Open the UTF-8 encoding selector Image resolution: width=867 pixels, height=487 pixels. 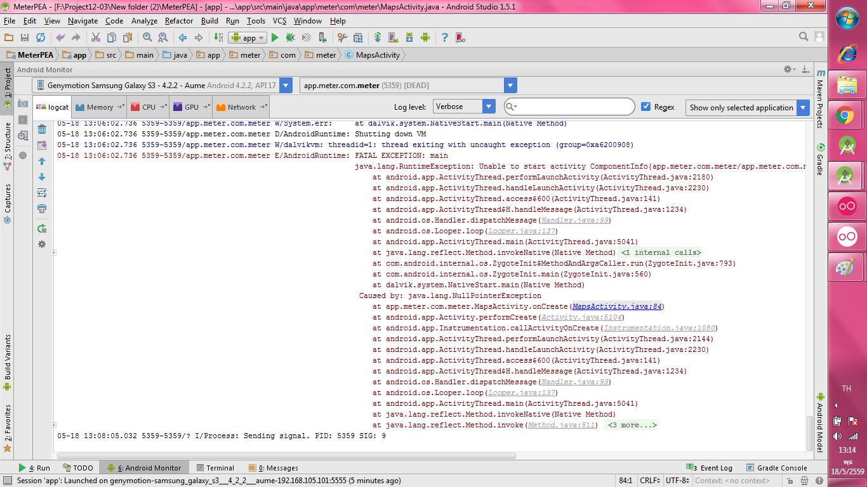(x=678, y=481)
